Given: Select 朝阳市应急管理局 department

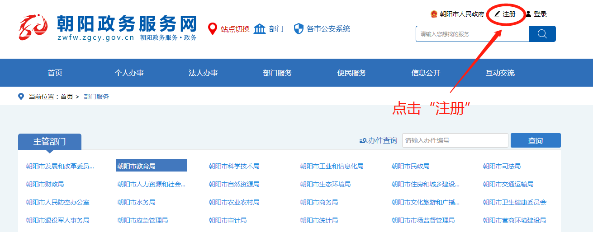Looking at the screenshot, I should coord(142,220).
